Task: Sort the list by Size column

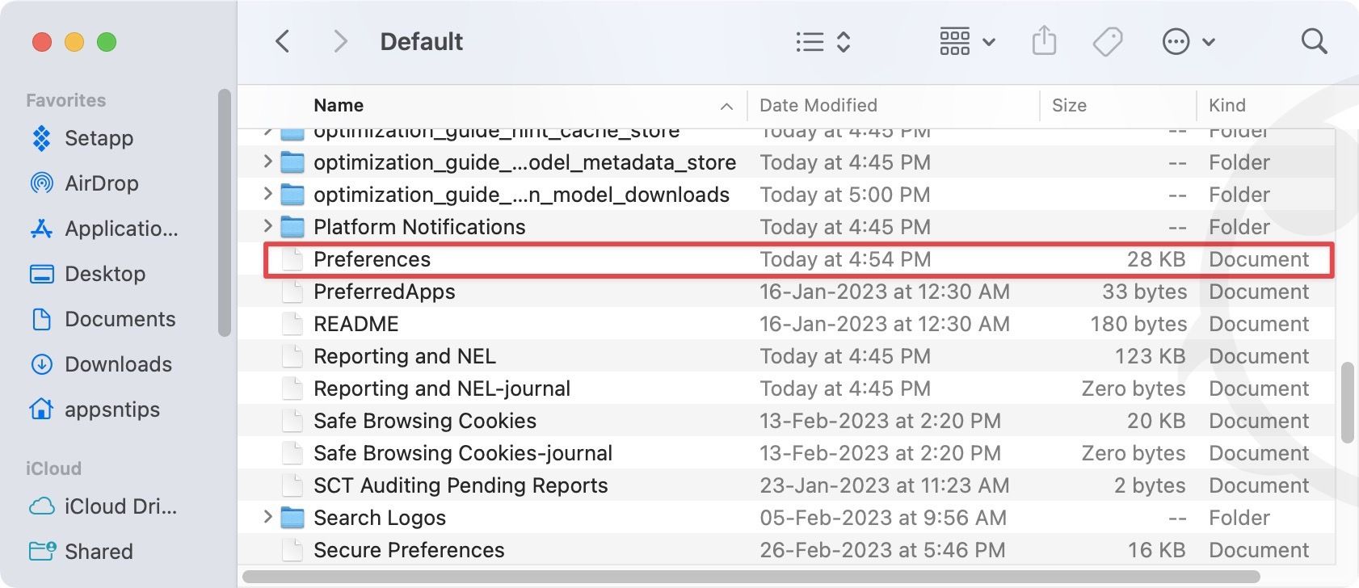Action: pos(1069,105)
